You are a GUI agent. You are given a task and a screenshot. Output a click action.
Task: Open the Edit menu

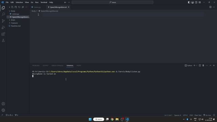12,2
